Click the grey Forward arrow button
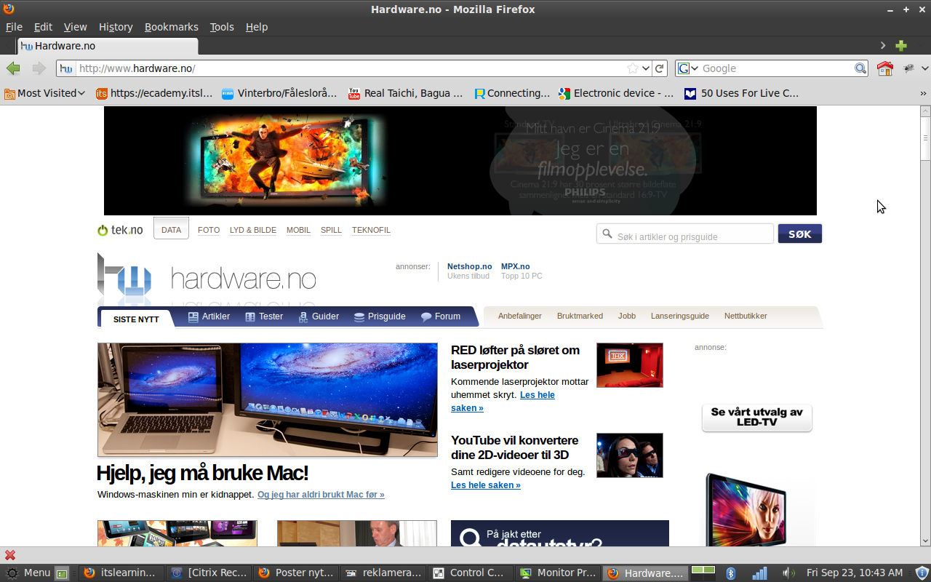Image resolution: width=931 pixels, height=582 pixels. [39, 68]
